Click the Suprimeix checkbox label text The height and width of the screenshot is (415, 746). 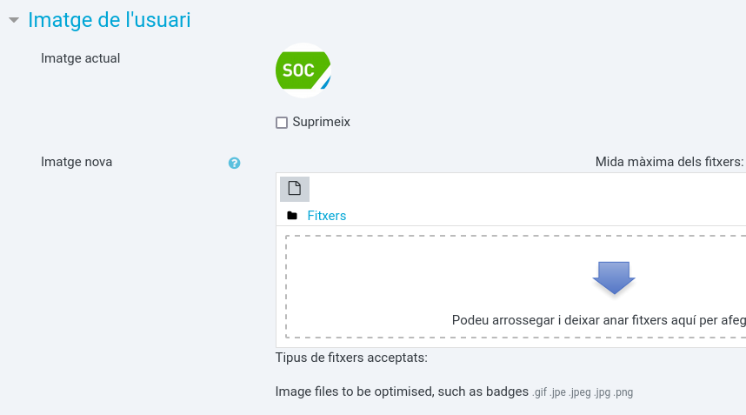(321, 122)
